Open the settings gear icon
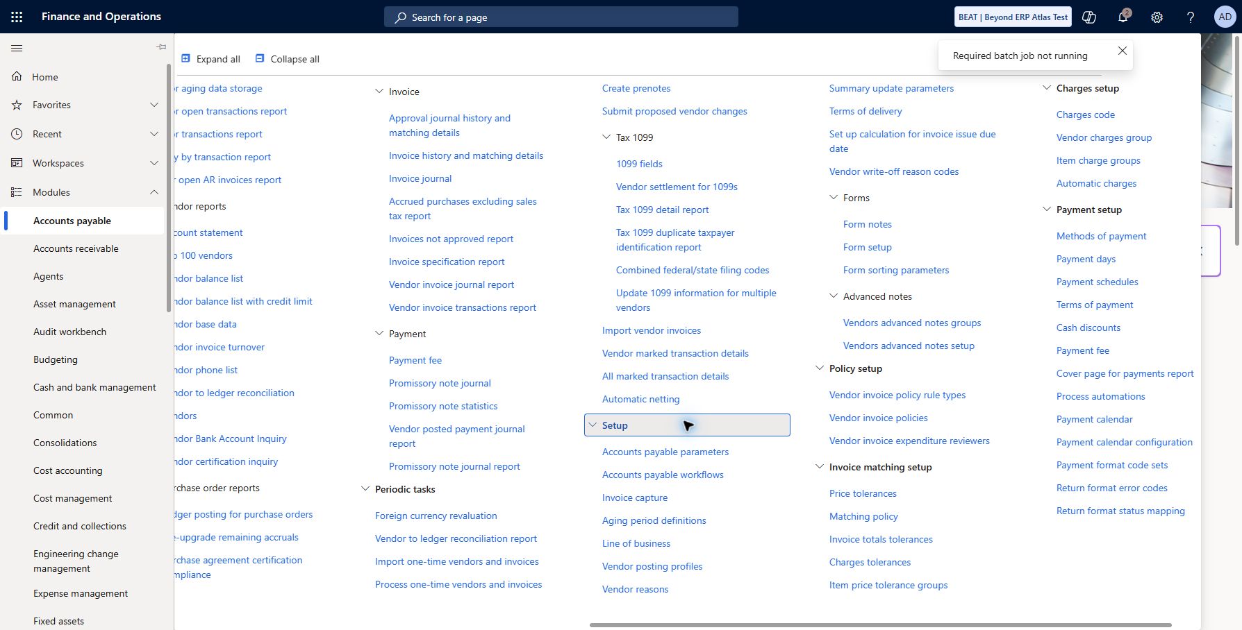This screenshot has width=1242, height=630. (1157, 17)
